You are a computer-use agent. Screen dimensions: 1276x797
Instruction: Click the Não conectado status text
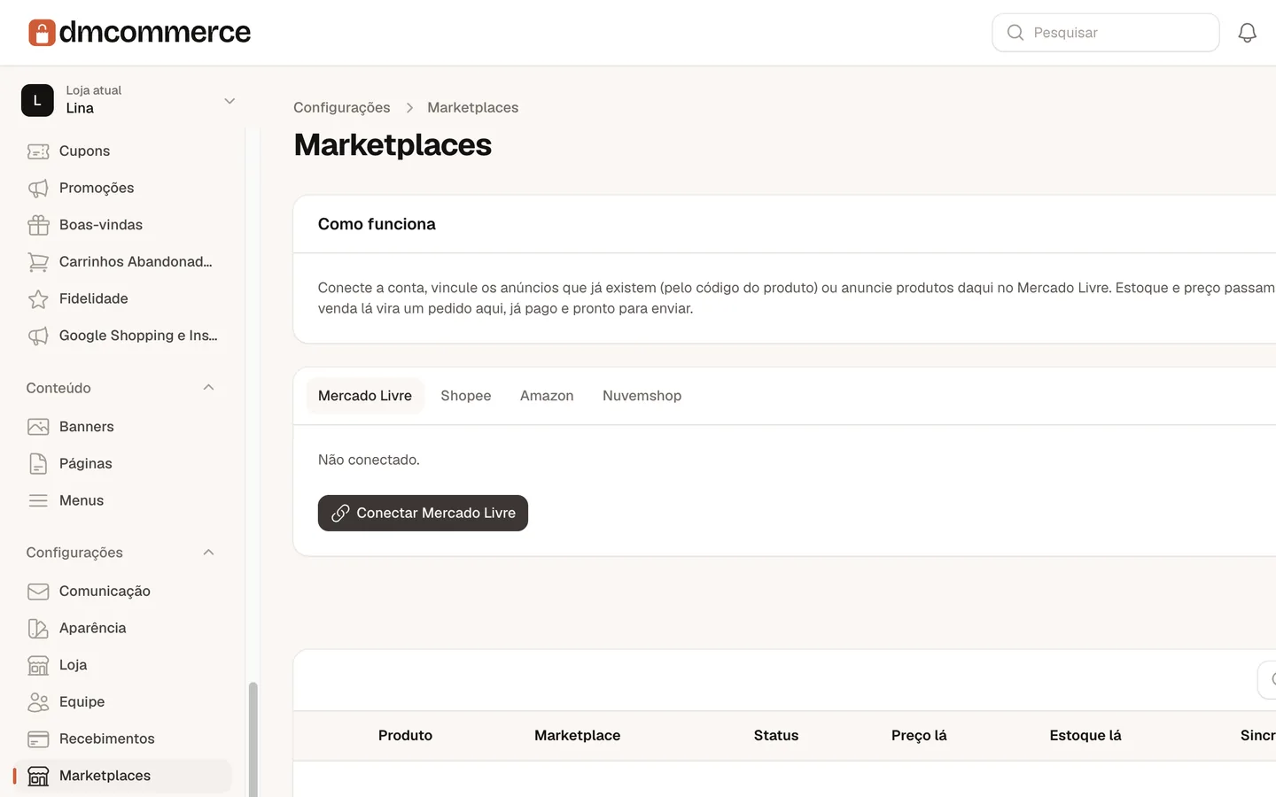pos(369,460)
